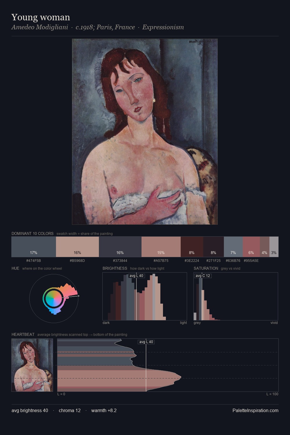Click the 'L = 0' axis label
This screenshot has width=290, height=435.
[61, 394]
